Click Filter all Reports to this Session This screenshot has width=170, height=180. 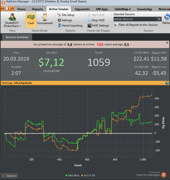coord(136,25)
